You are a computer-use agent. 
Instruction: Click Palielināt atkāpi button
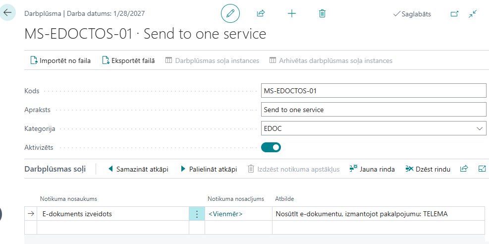click(209, 169)
